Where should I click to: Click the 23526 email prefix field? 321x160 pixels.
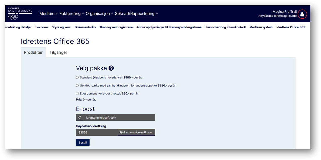97,132
